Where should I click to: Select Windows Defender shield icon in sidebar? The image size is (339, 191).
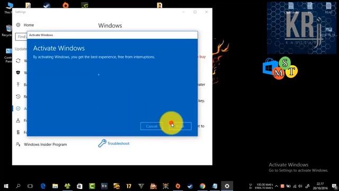pyautogui.click(x=18, y=73)
